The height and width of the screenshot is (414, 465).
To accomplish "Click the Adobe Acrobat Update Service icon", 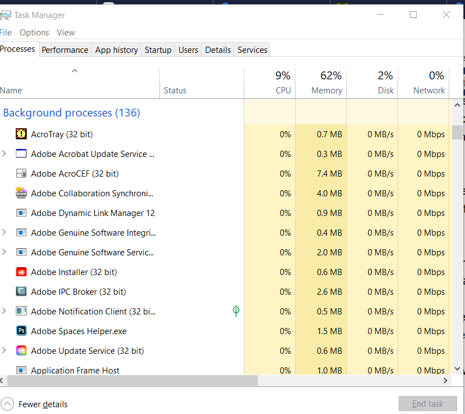I will point(21,154).
